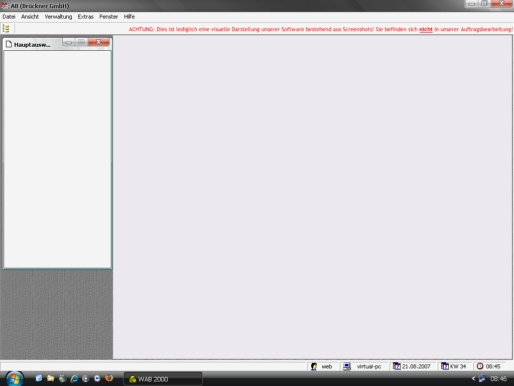514x386 pixels.
Task: Launch Windows Messenger from quick launch
Action: (62, 378)
